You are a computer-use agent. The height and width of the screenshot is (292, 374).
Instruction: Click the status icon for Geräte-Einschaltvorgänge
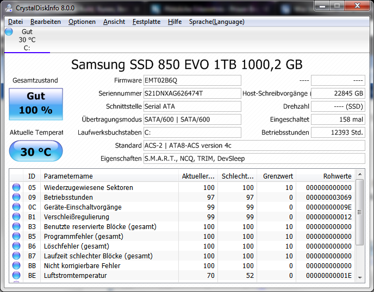click(x=16, y=207)
